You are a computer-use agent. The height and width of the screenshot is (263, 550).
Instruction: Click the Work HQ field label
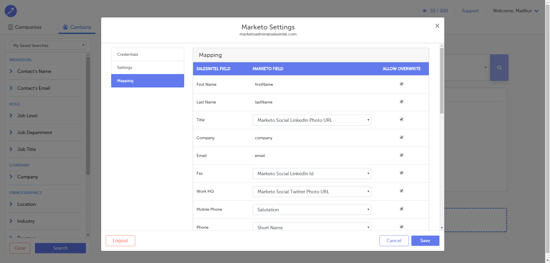tap(205, 191)
